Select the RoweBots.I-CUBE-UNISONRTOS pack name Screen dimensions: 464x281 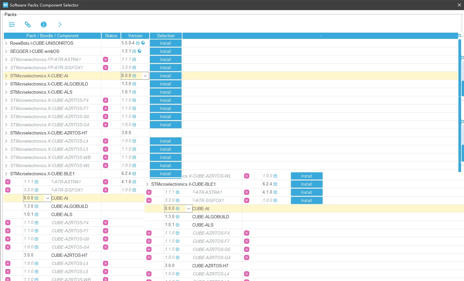point(42,43)
